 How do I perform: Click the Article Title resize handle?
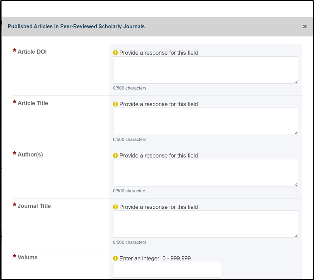(296, 133)
